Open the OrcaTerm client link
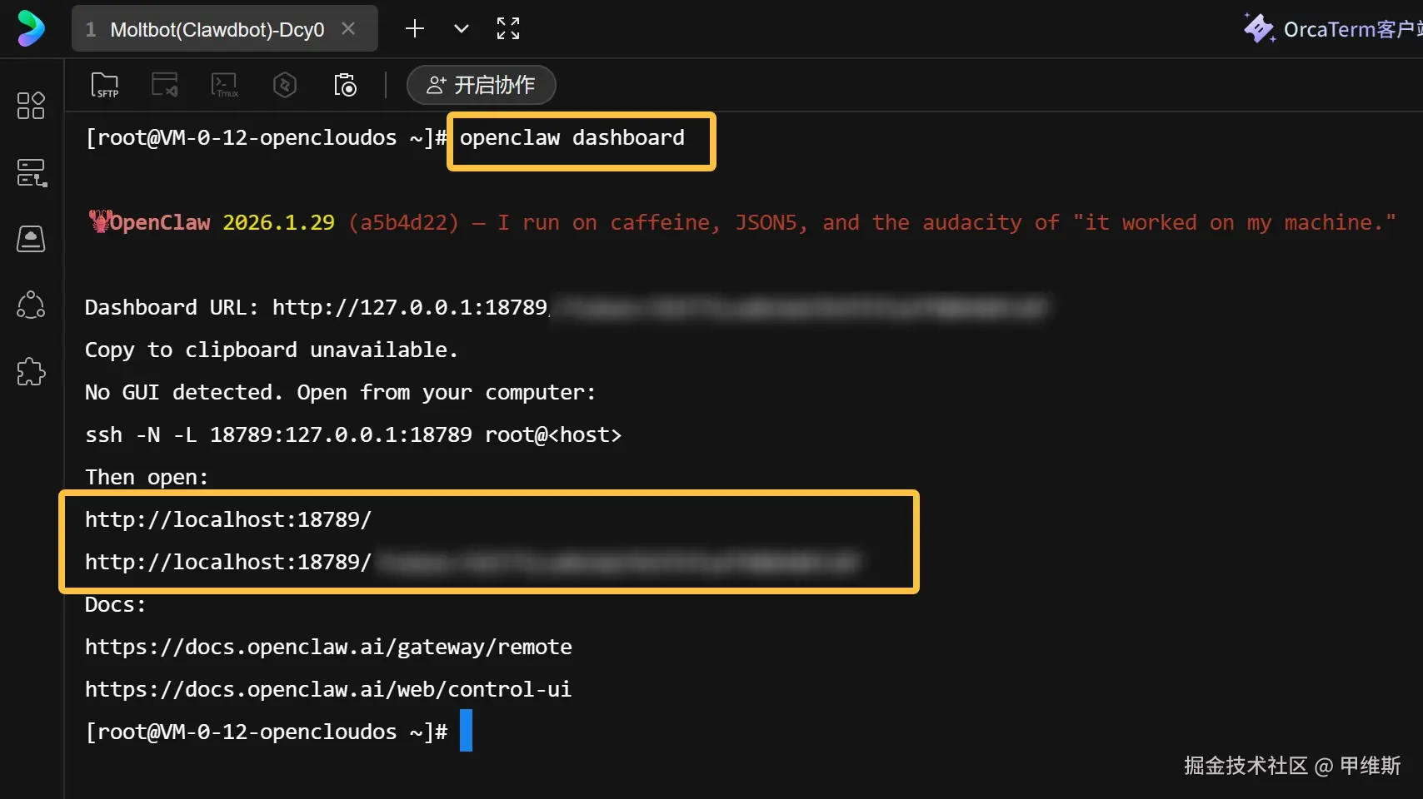Screen dimensions: 1423x799 (1333, 29)
